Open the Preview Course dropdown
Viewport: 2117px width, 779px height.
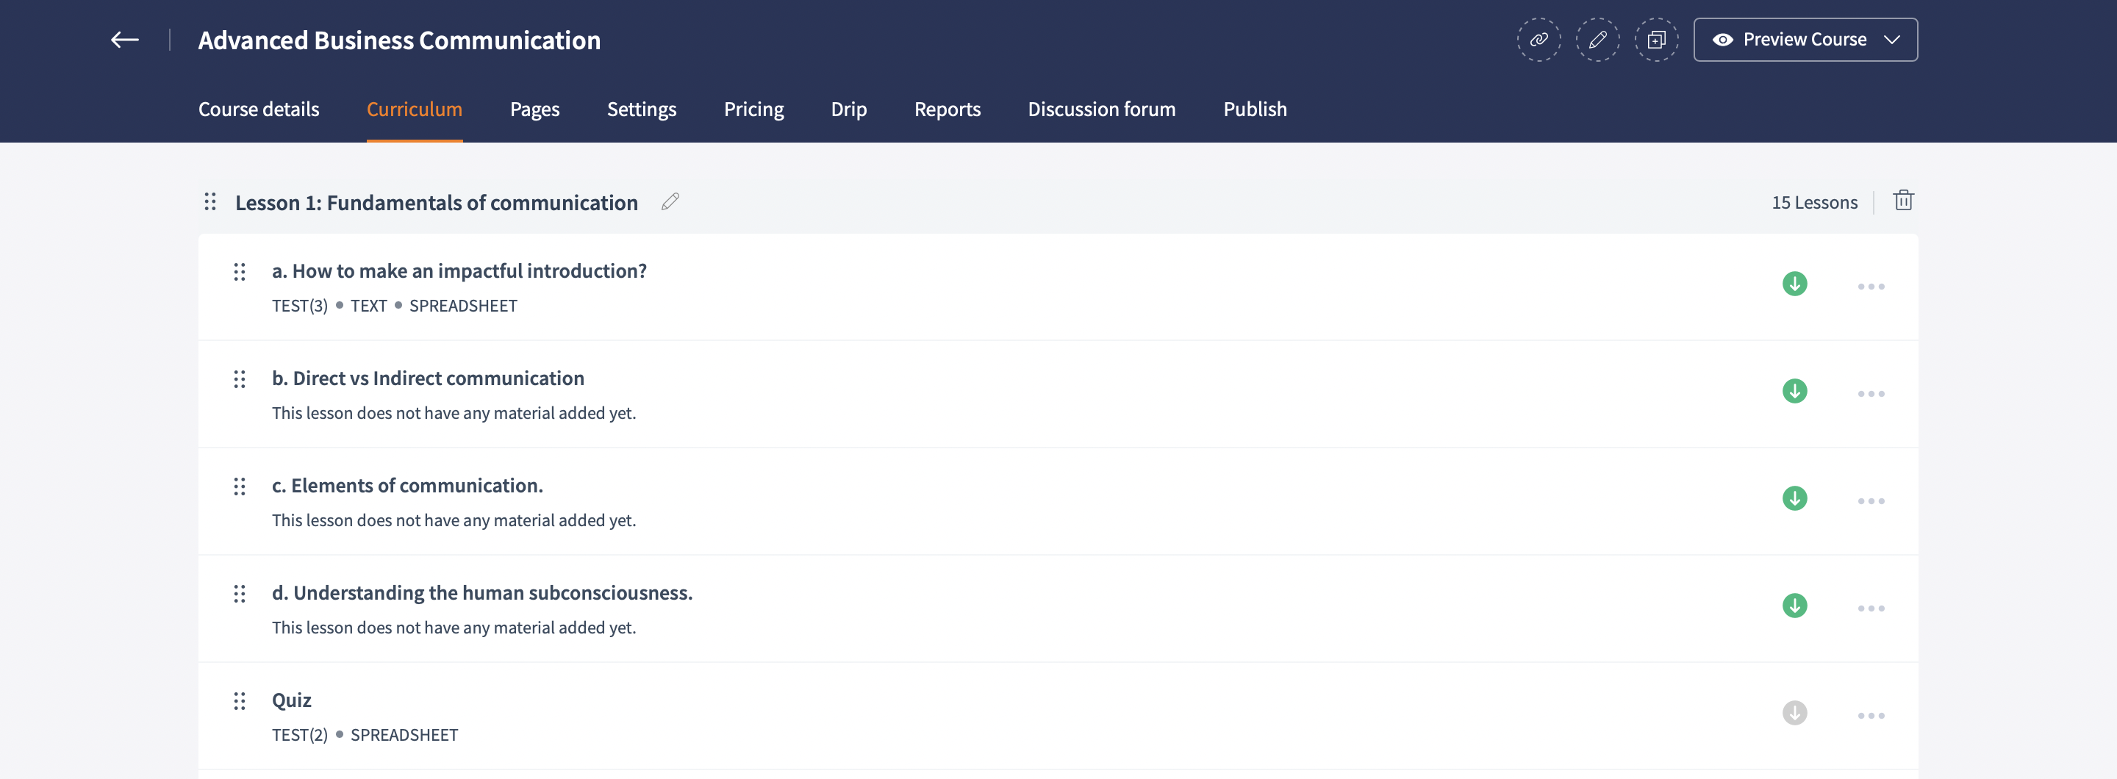pos(1805,40)
